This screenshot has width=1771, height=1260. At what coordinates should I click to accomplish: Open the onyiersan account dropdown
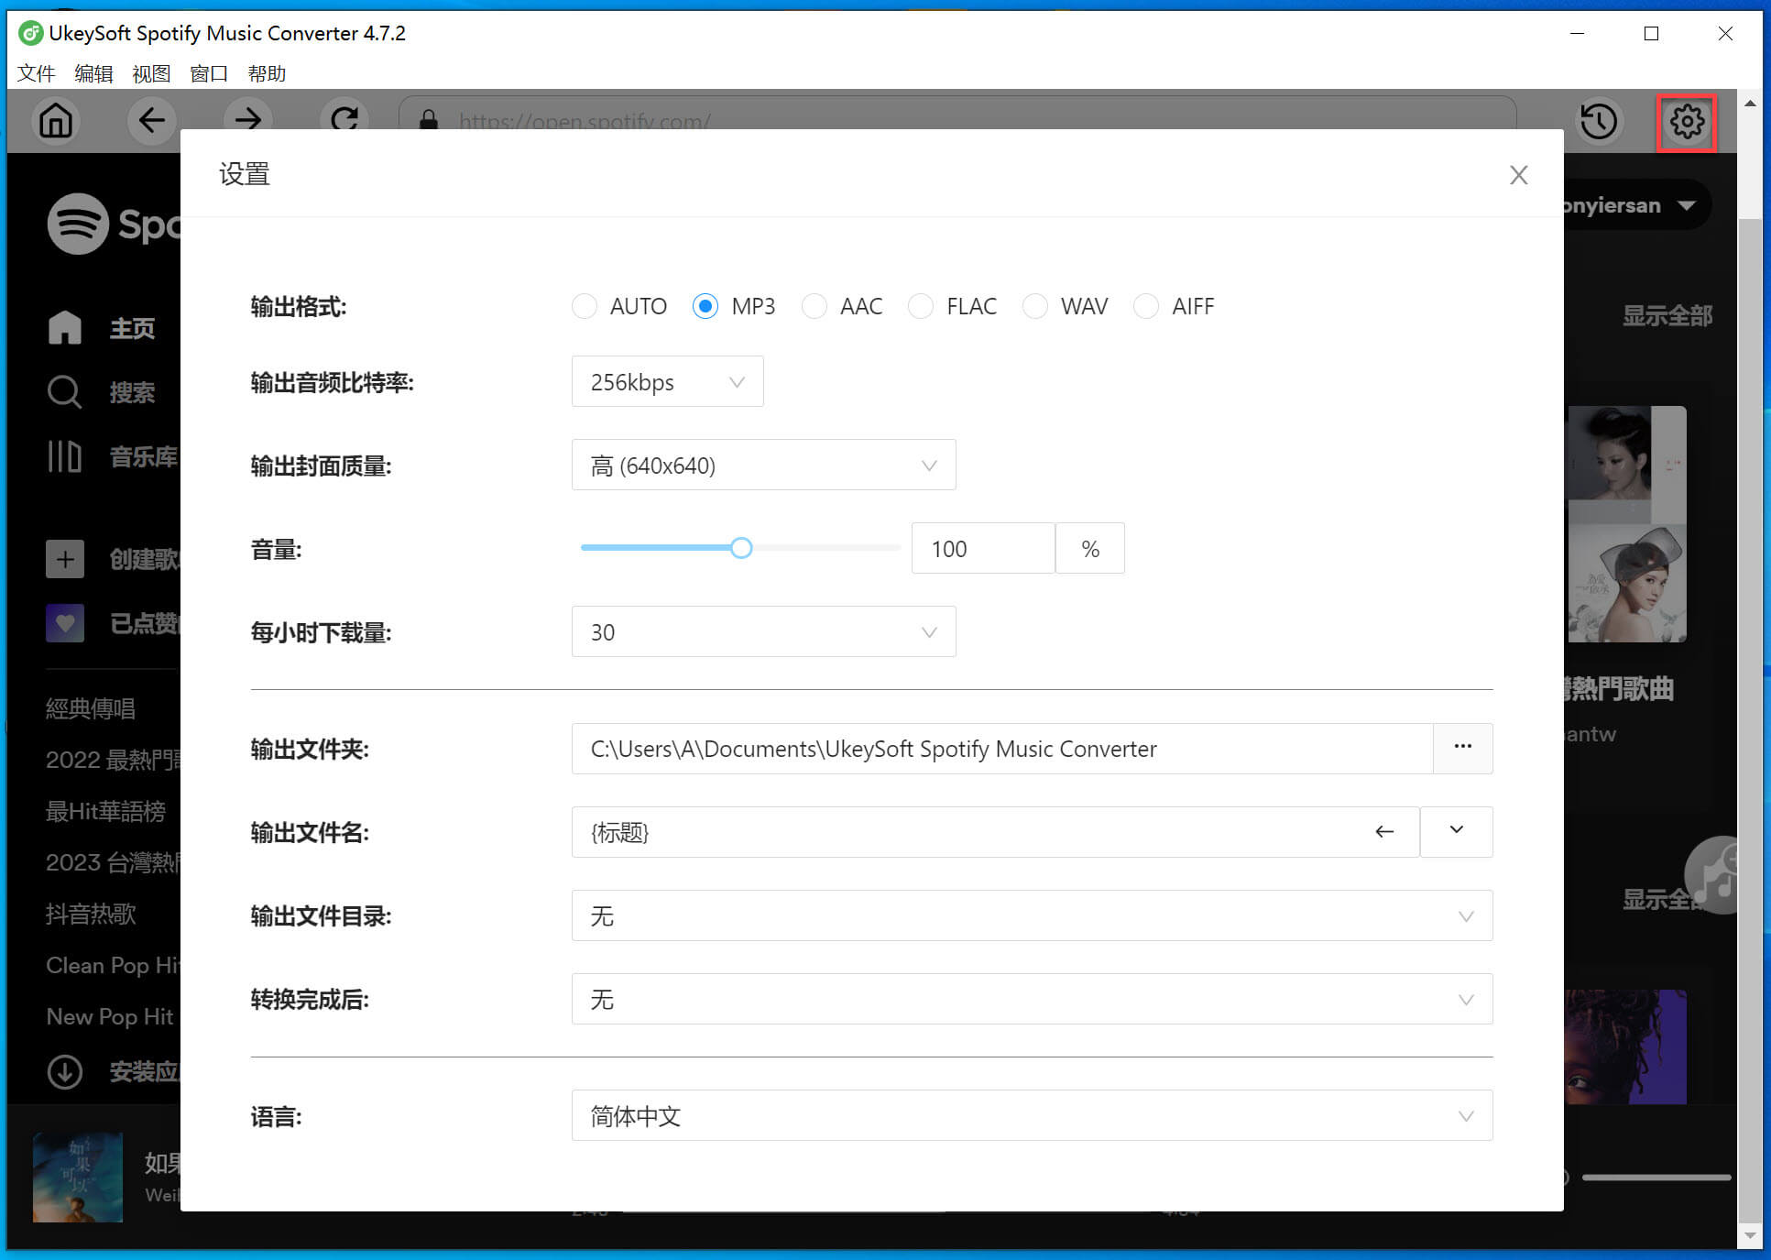[1635, 205]
